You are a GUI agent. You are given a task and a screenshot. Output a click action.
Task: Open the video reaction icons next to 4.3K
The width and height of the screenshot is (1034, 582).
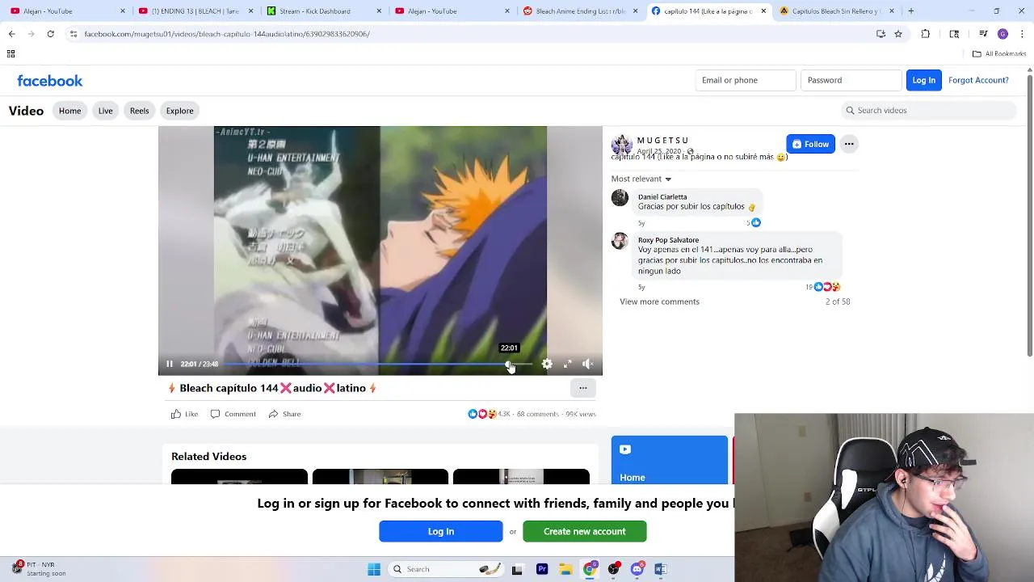pos(482,414)
